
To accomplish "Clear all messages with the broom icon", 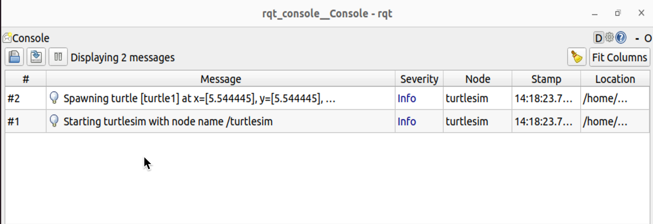I will pos(576,57).
